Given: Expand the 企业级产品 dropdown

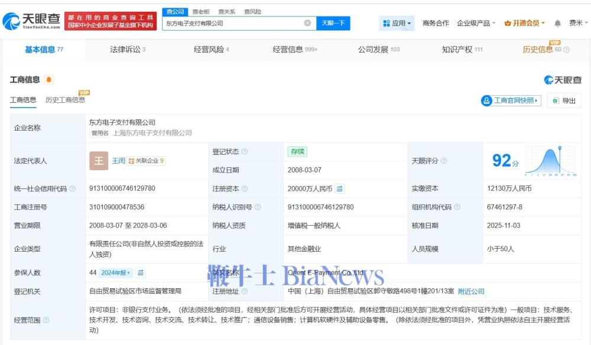Looking at the screenshot, I should pos(476,24).
